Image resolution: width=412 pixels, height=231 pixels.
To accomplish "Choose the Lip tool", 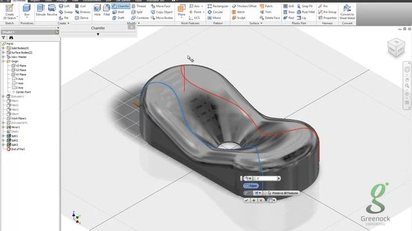I will coord(302,18).
